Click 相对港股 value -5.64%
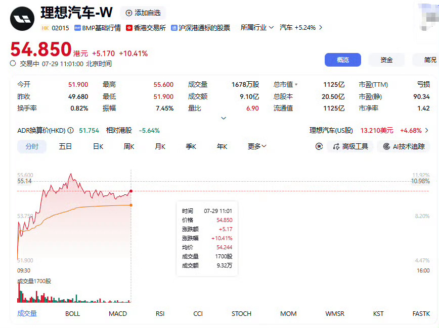Screen dimensions: 439x328 click(149, 131)
